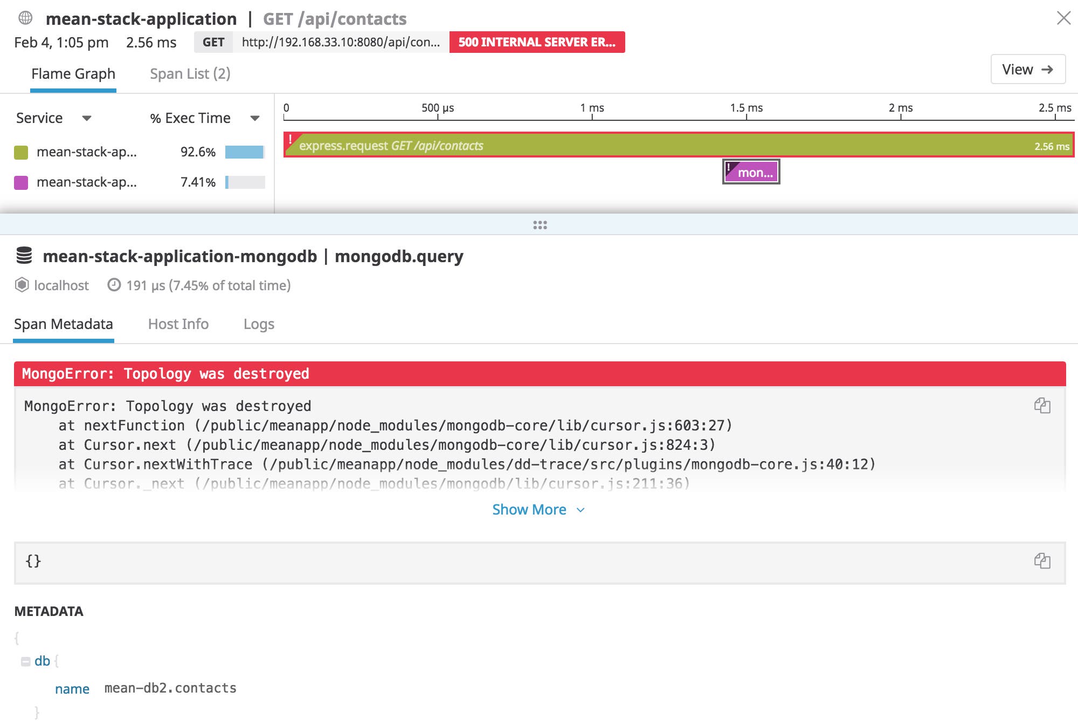The height and width of the screenshot is (726, 1078).
Task: Click the panel resize drag handle
Action: point(539,225)
